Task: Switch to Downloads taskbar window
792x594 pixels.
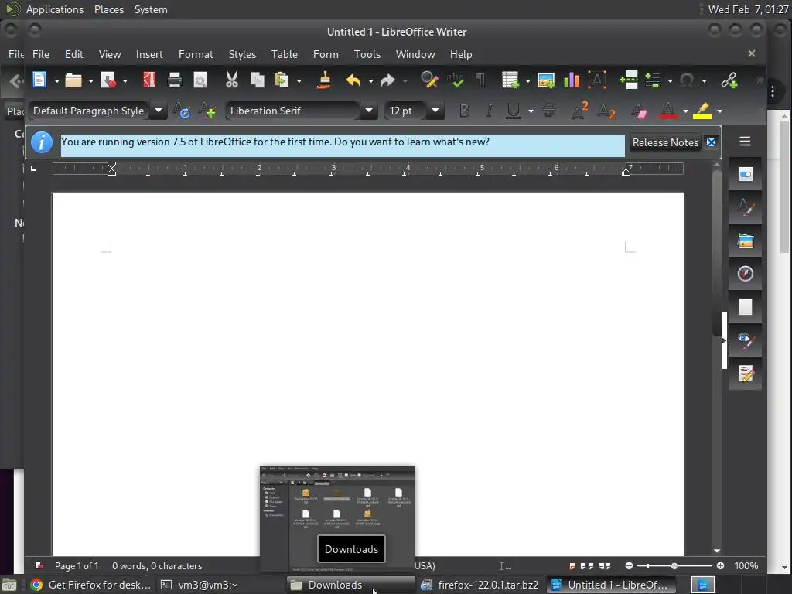Action: (x=352, y=585)
